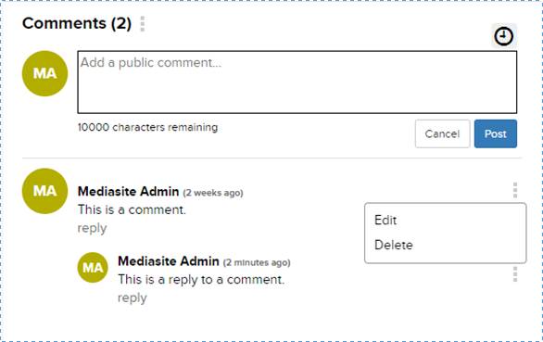Open the options menu beside Comments (2) heading
The height and width of the screenshot is (342, 543).
click(143, 24)
